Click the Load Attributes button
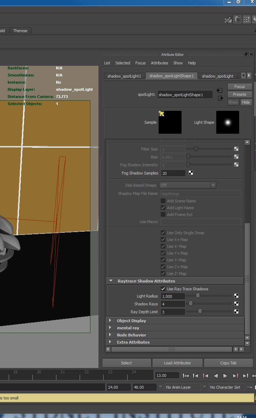The width and height of the screenshot is (256, 418). (177, 363)
